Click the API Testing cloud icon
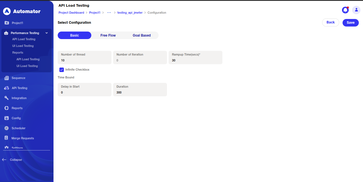 7,88
